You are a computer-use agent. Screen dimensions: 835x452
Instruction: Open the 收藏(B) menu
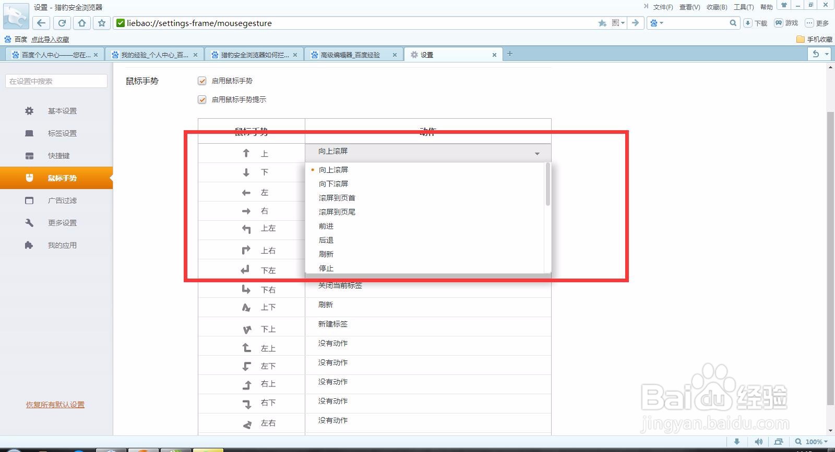point(717,7)
